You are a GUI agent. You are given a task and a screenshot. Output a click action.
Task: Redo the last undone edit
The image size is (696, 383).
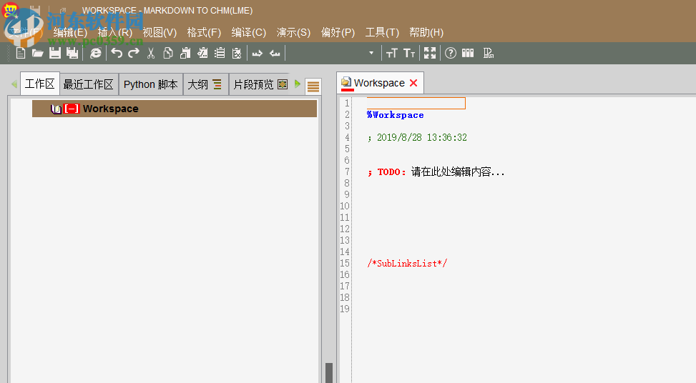tap(134, 53)
